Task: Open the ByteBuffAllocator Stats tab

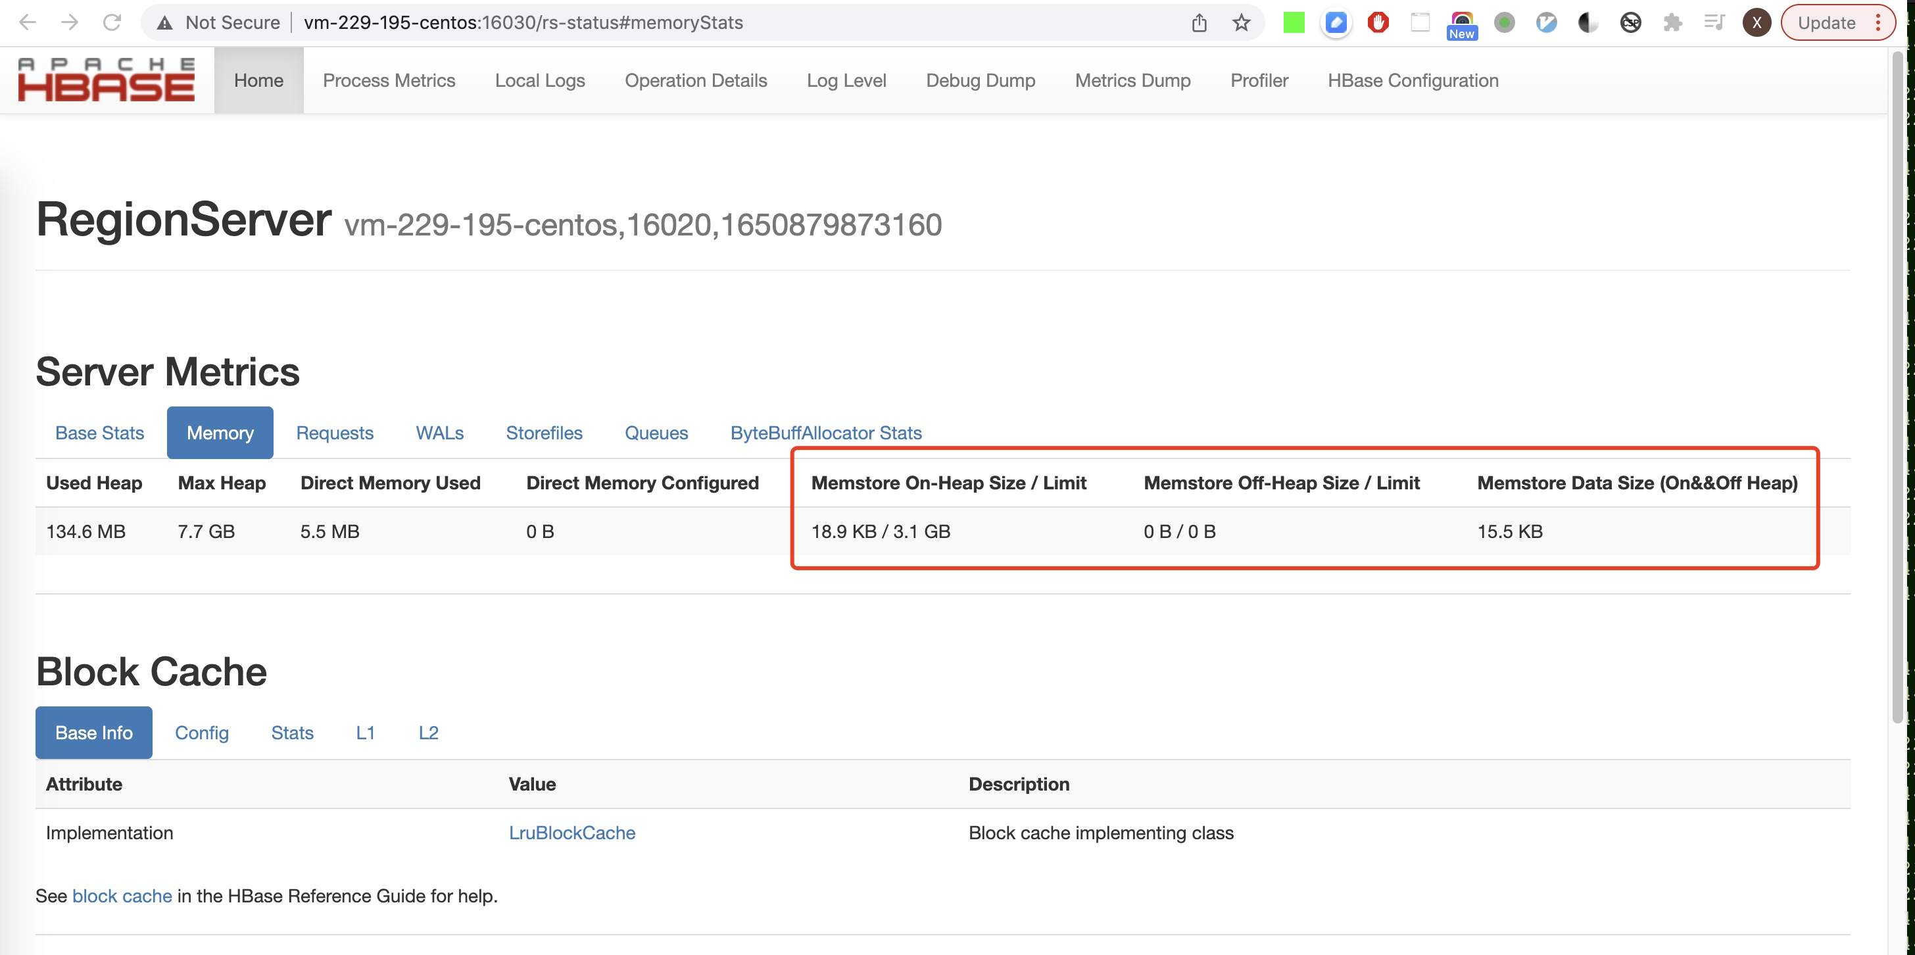Action: click(x=825, y=433)
